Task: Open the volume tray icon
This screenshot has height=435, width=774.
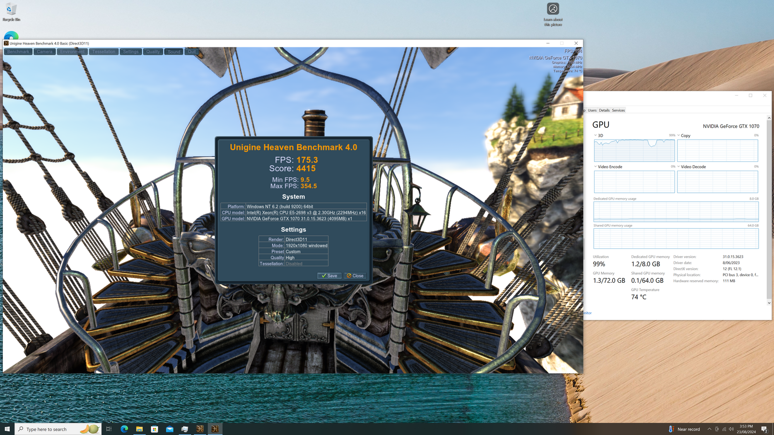Action: coord(731,429)
